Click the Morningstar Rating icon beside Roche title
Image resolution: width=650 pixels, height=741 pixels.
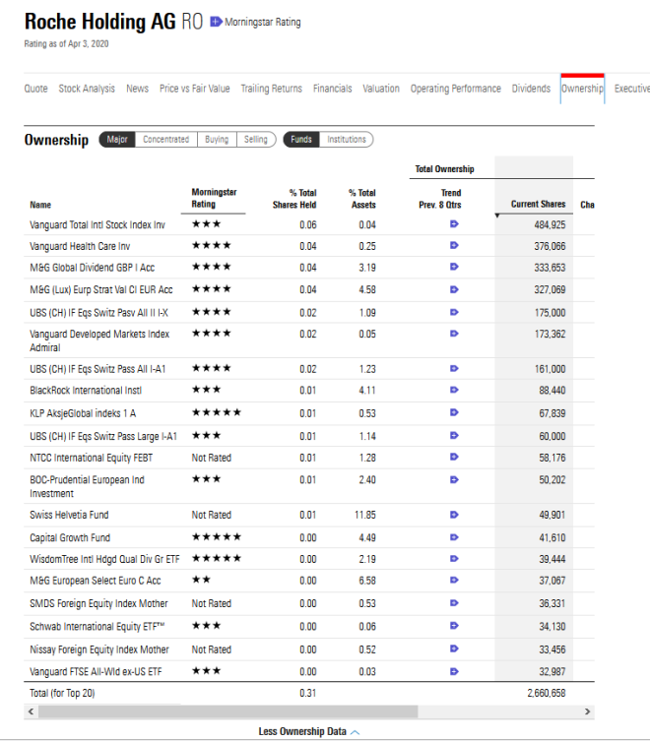tap(217, 22)
